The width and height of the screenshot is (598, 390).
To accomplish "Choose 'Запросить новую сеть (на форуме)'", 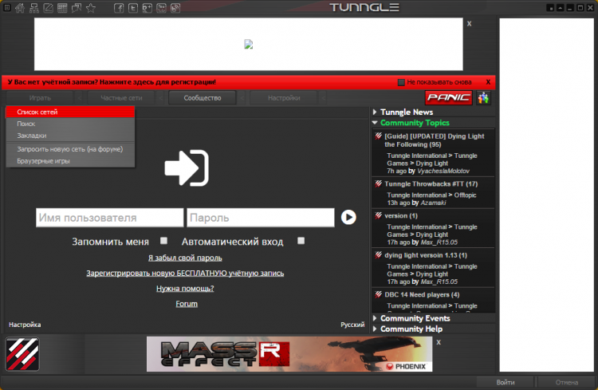I will point(70,149).
